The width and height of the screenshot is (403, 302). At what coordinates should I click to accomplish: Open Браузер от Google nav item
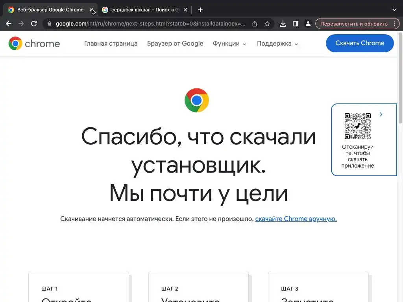[x=175, y=43]
